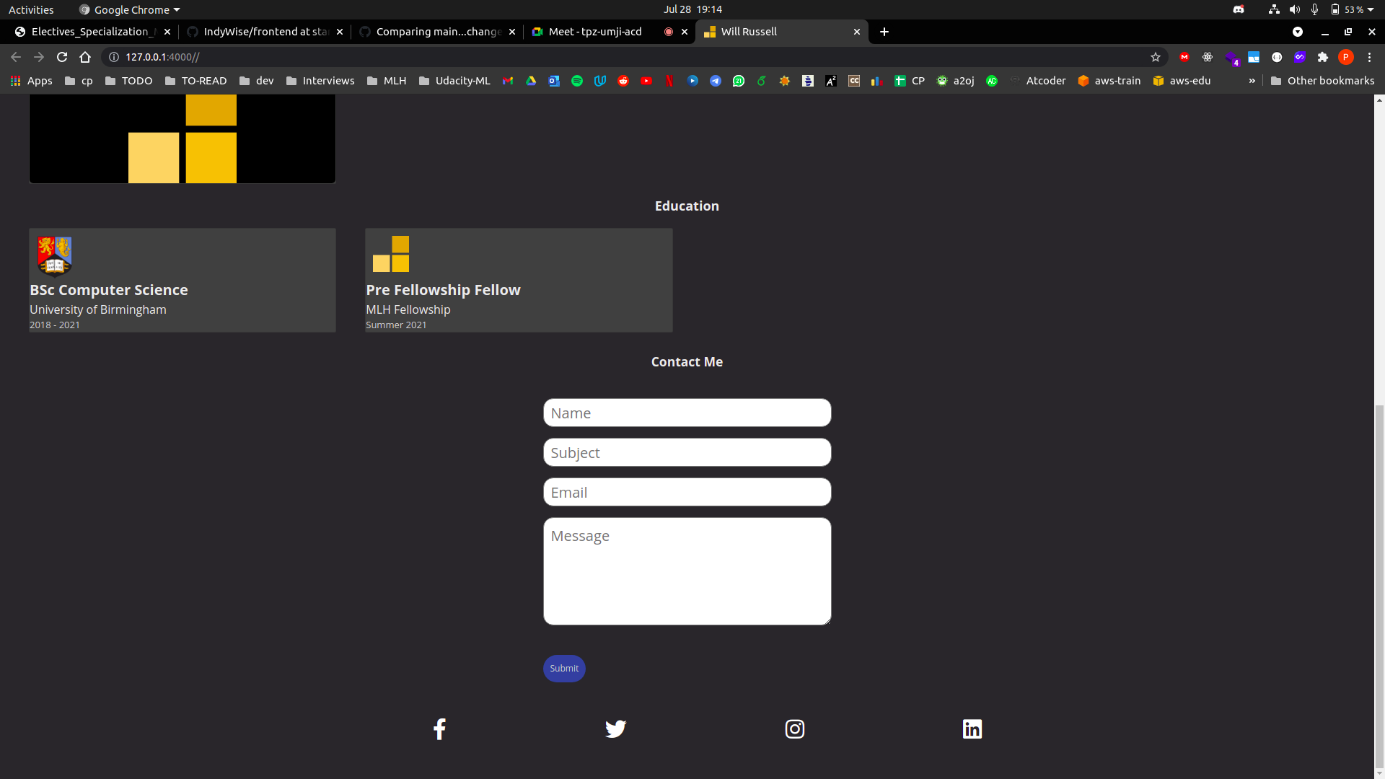Go to Chrome home page

[85, 57]
